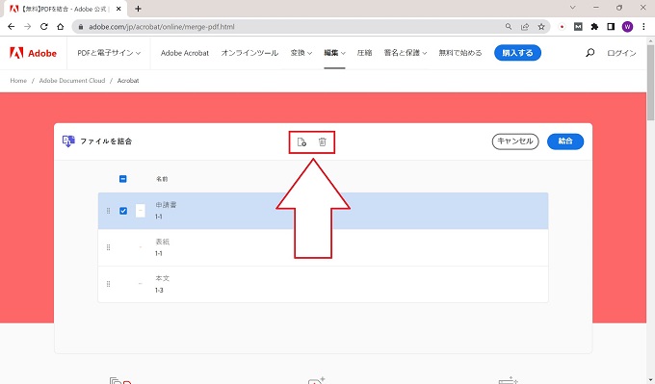Open the 圧縮 nav item

(364, 53)
